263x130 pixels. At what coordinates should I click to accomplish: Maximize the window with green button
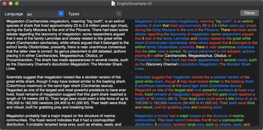(17, 3)
